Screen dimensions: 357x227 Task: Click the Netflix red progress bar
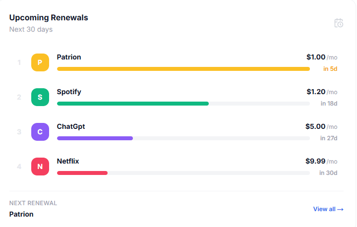pos(82,173)
